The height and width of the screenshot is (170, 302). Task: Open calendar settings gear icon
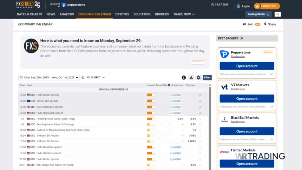(x=198, y=78)
